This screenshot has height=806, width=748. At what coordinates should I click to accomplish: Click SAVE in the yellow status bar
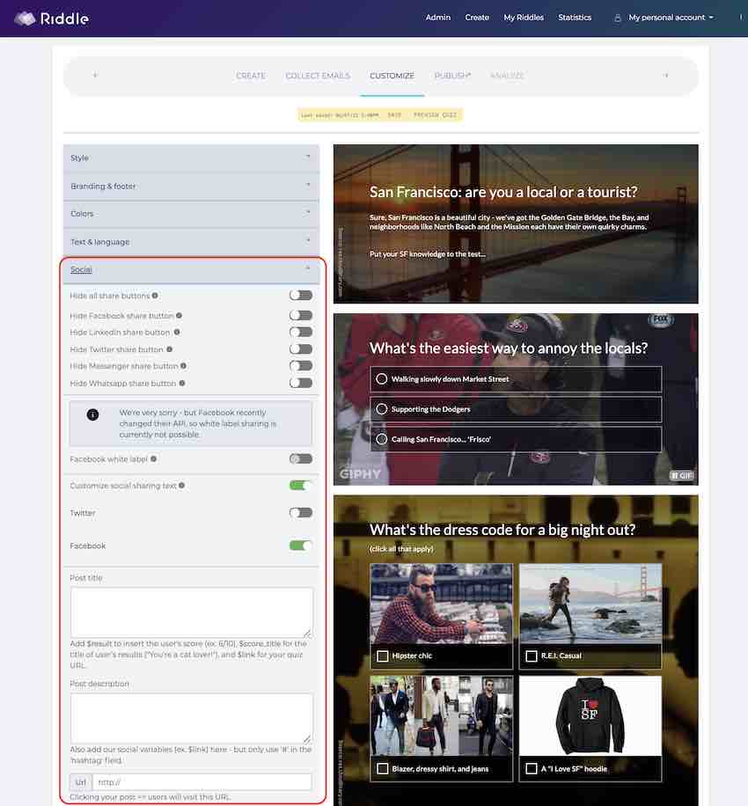(394, 115)
